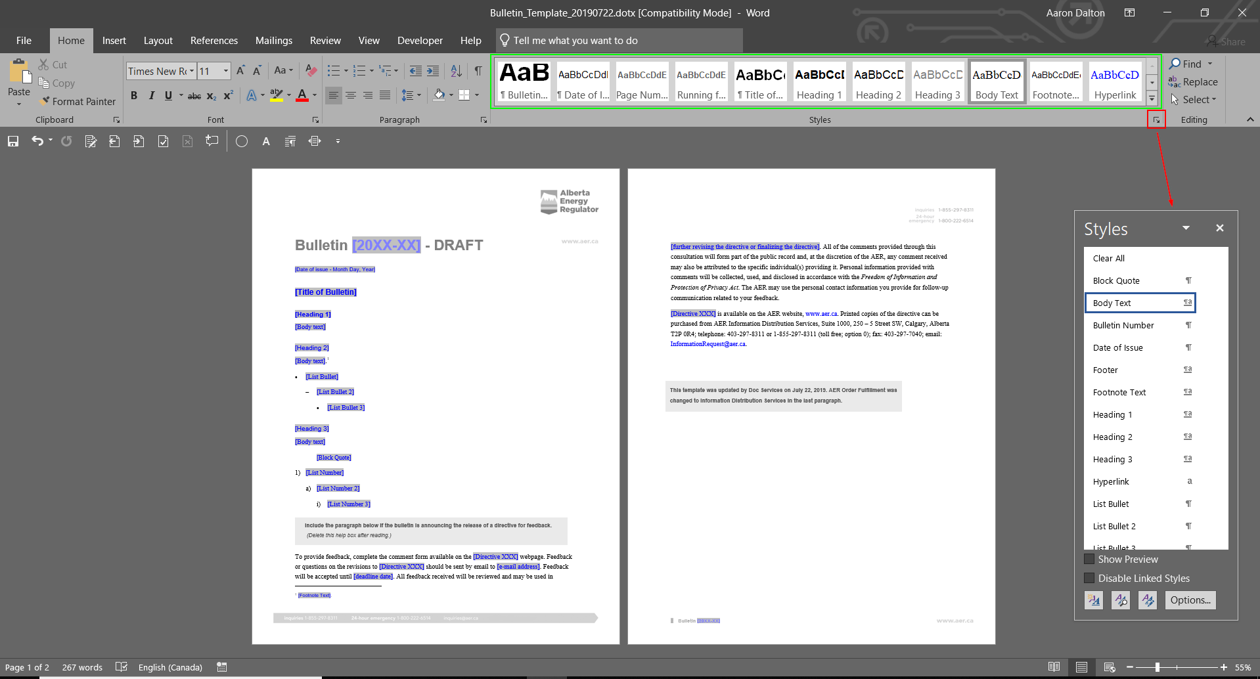Enable Disable Linked Styles option
The image size is (1260, 679).
tap(1090, 578)
